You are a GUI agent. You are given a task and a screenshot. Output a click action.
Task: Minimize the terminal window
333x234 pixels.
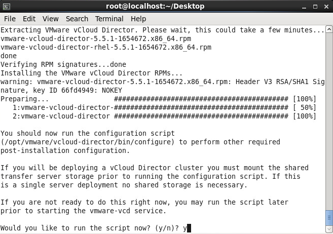point(304,7)
